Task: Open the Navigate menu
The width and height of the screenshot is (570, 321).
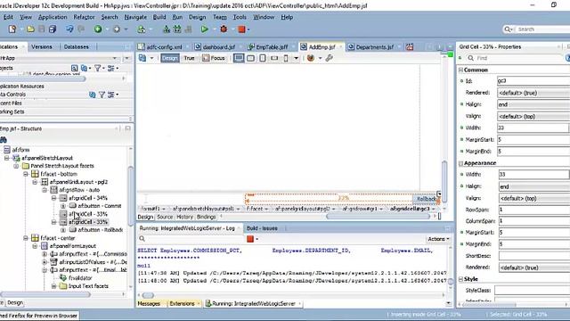Action: tap(135, 17)
